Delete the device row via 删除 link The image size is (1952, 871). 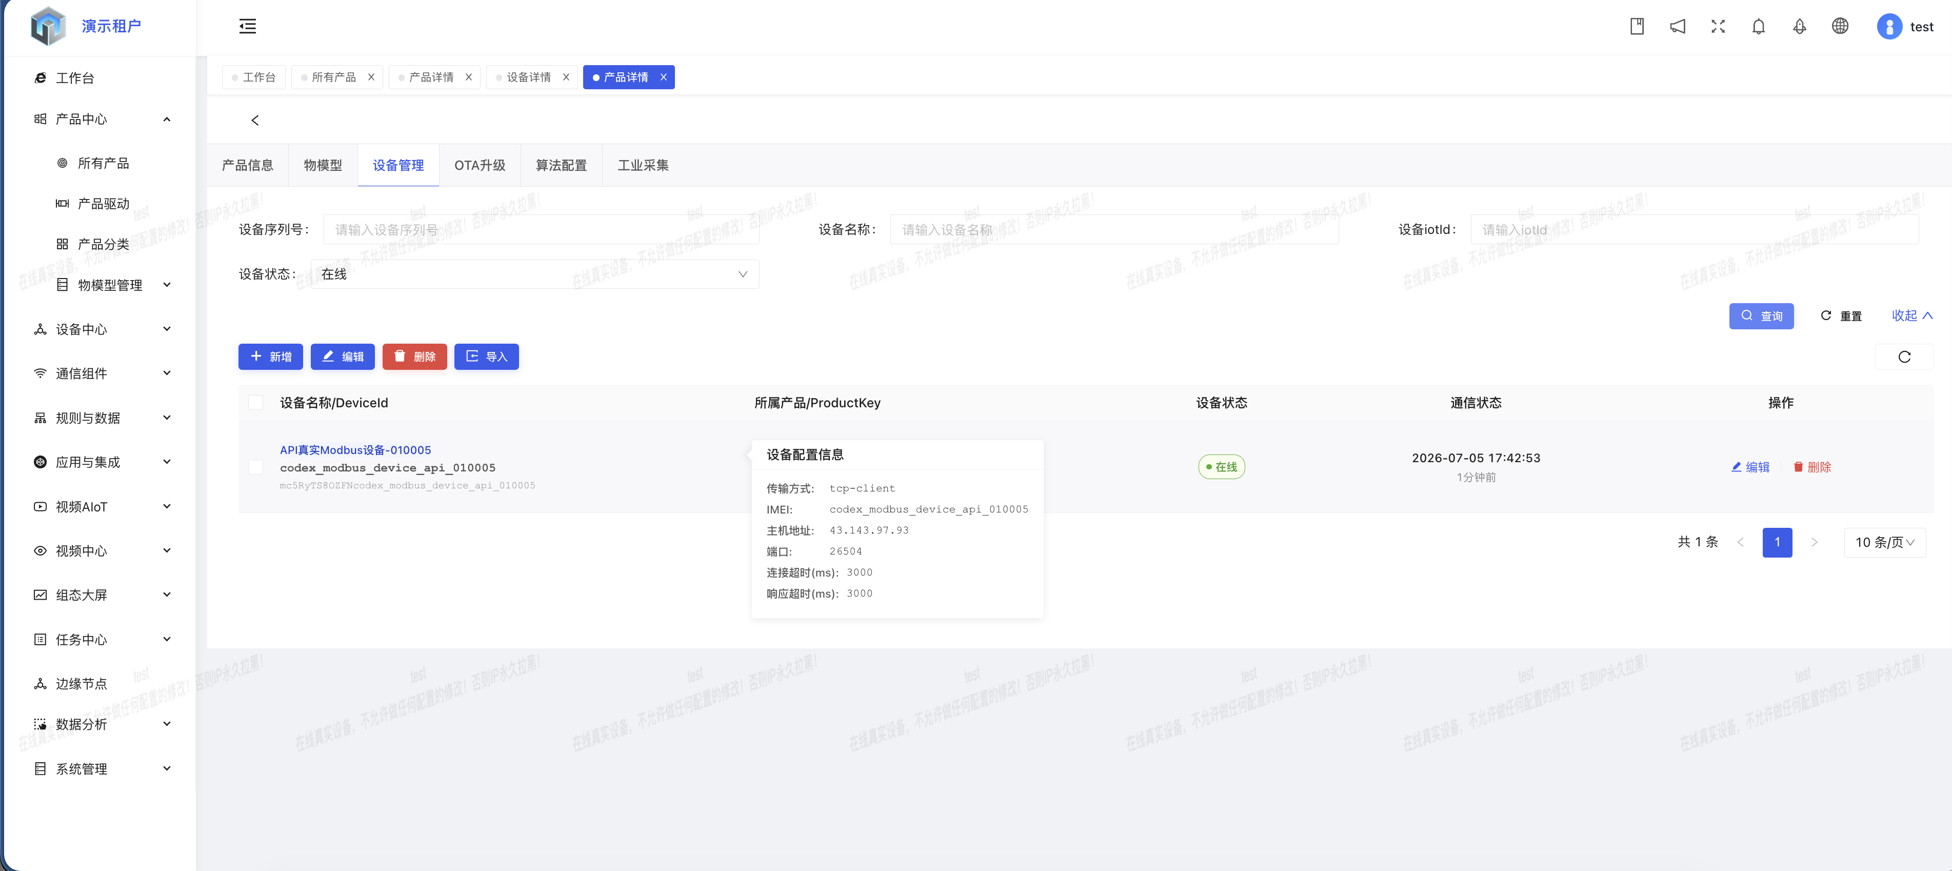pyautogui.click(x=1812, y=467)
